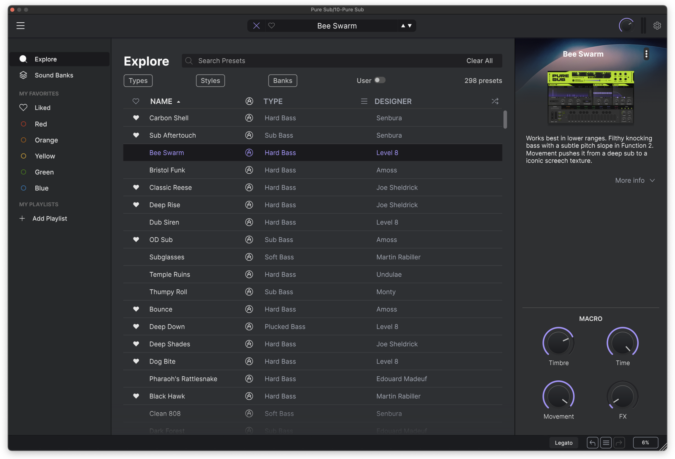Click the preset list scrollbar

[505, 119]
